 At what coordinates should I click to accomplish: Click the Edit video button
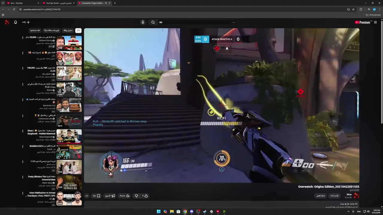coord(320,196)
